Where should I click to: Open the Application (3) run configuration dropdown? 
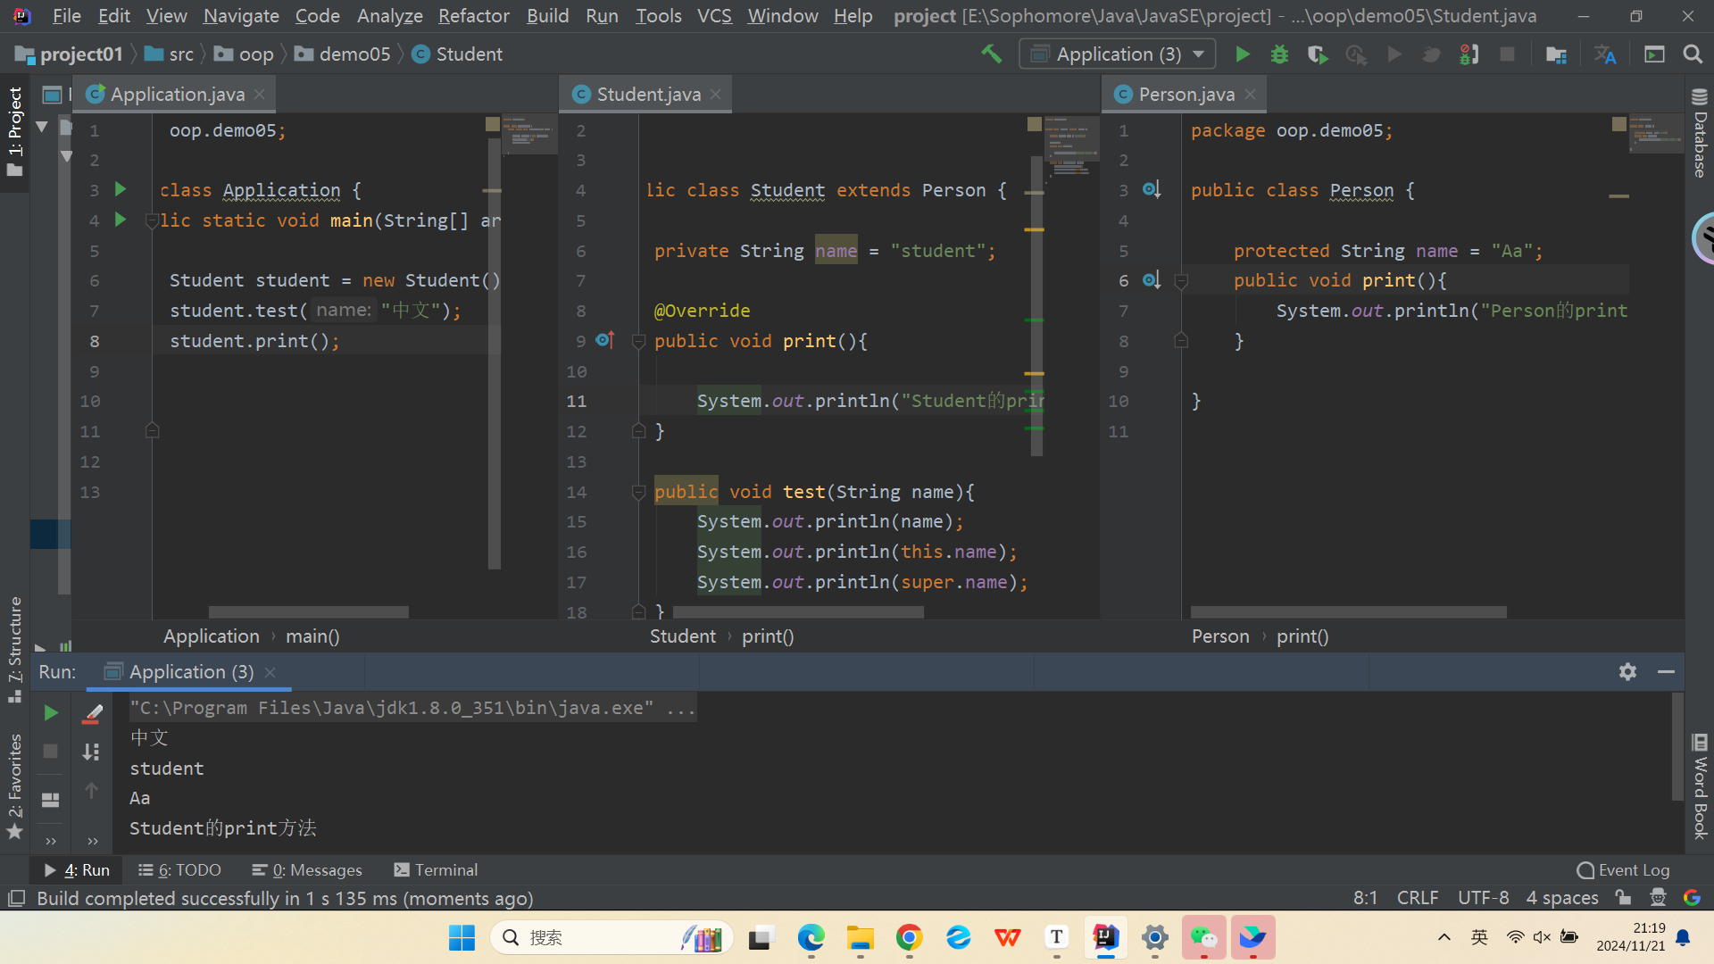[1117, 54]
